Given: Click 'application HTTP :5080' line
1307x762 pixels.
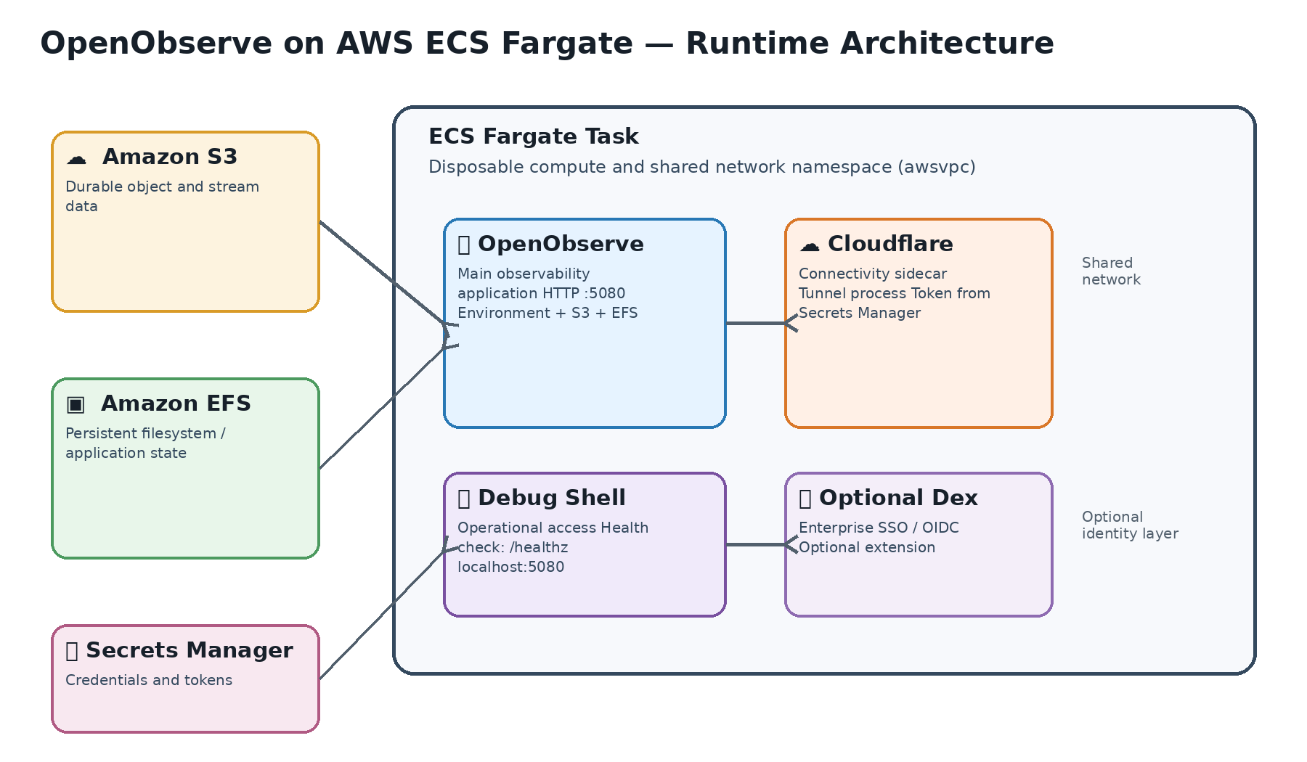Looking at the screenshot, I should click(541, 293).
